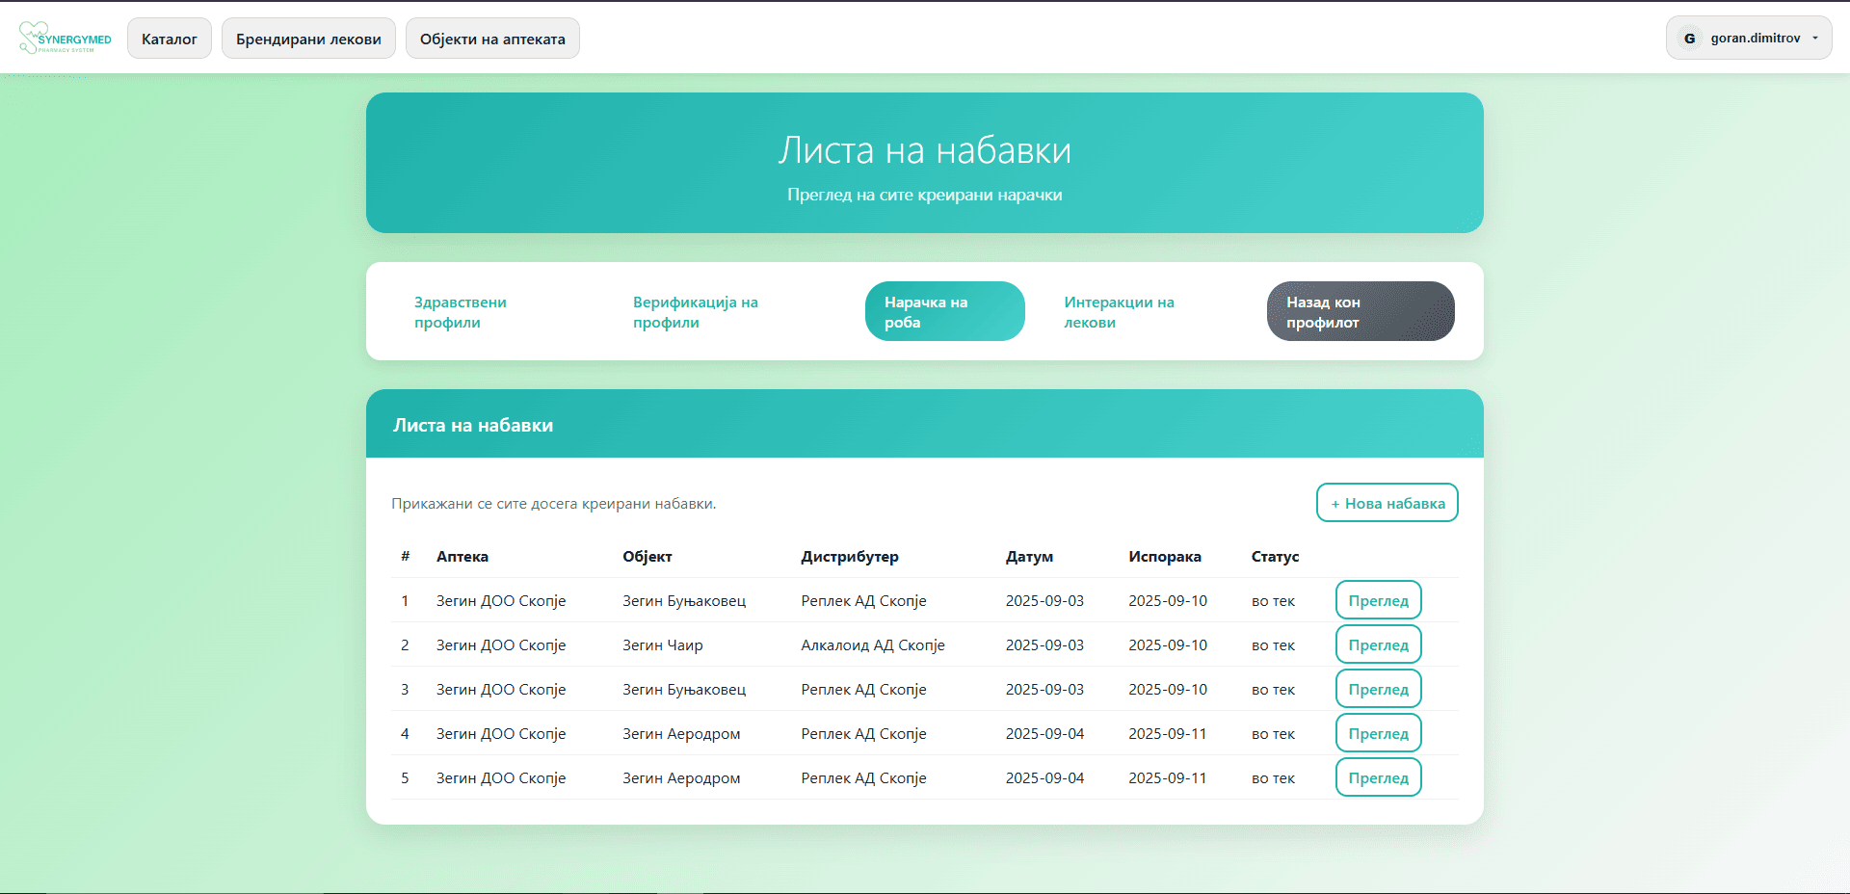Select the Нарачка на роба tab
Screen dimensions: 1850x894
pyautogui.click(x=944, y=312)
